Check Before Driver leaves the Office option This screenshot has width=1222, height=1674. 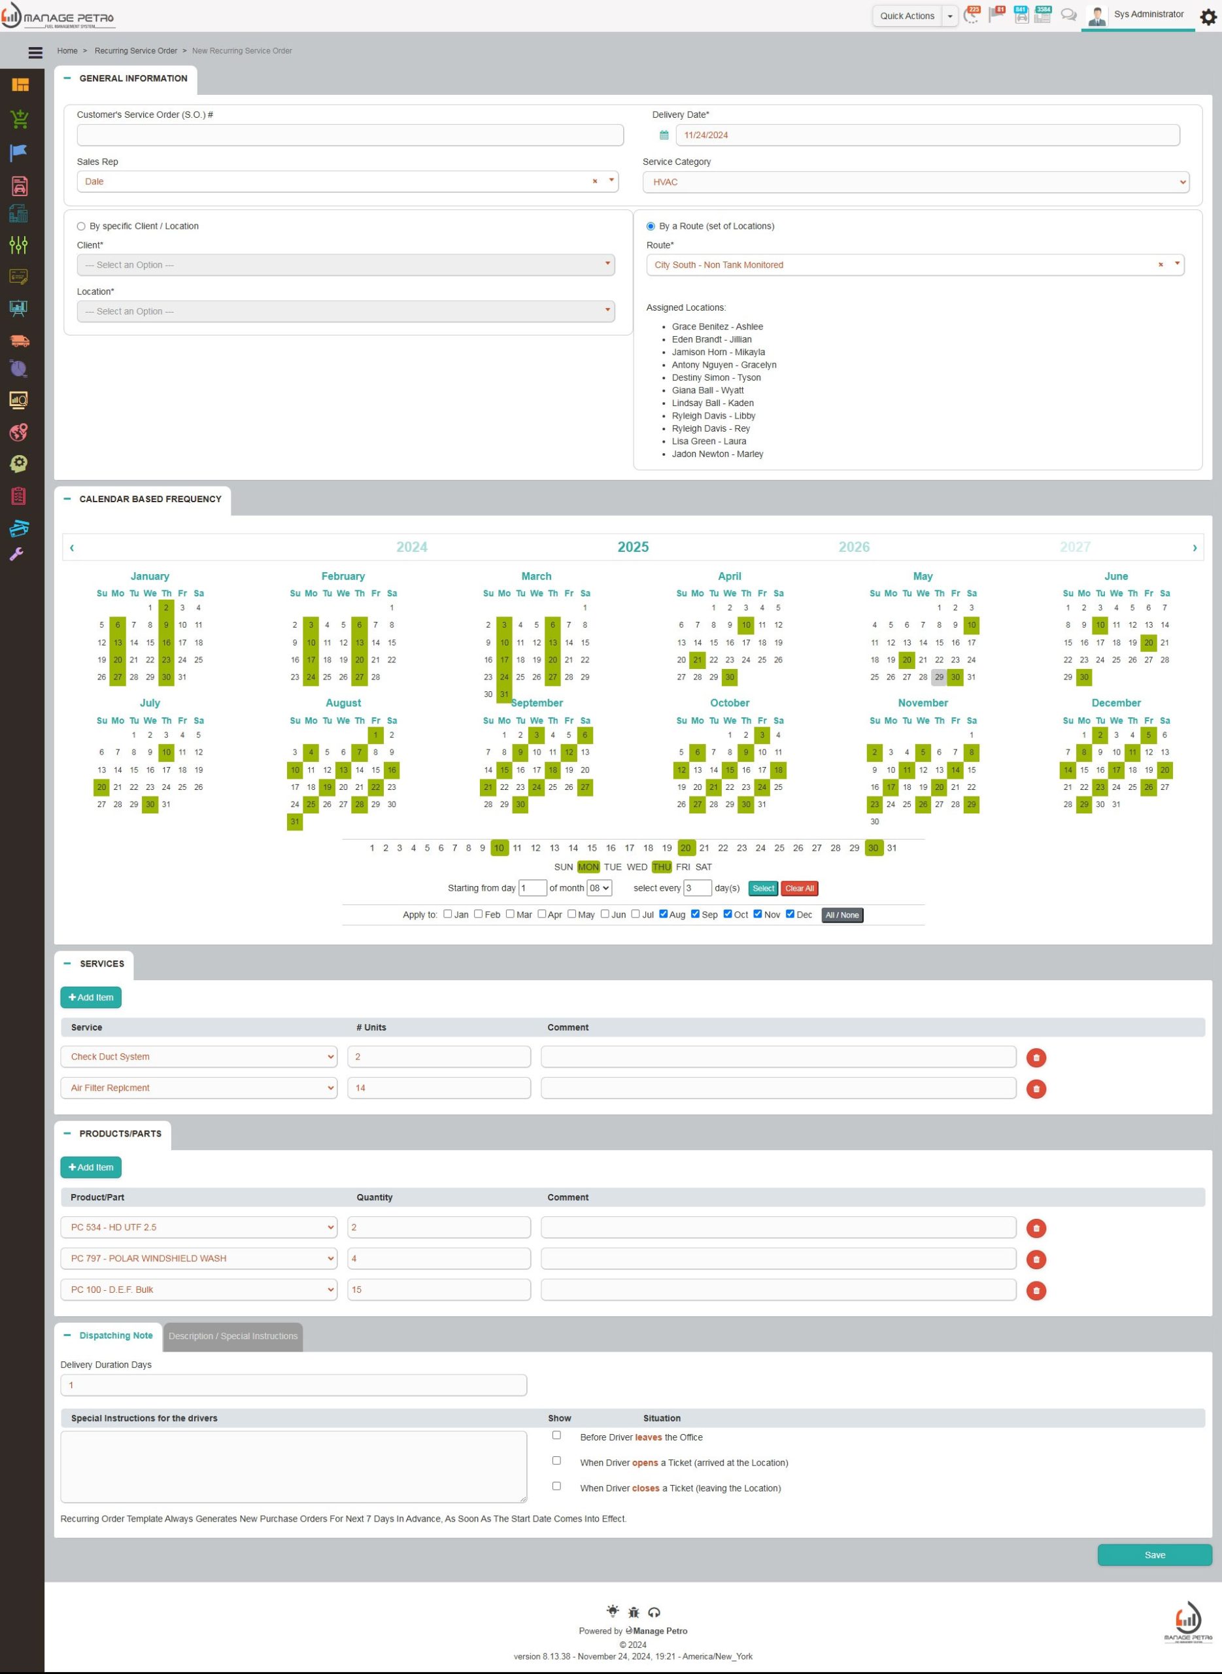click(556, 1435)
